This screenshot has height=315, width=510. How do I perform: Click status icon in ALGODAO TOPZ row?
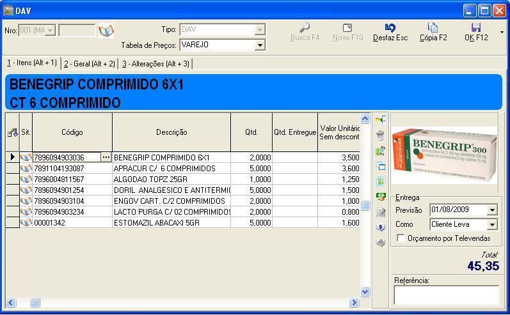[x=26, y=180]
